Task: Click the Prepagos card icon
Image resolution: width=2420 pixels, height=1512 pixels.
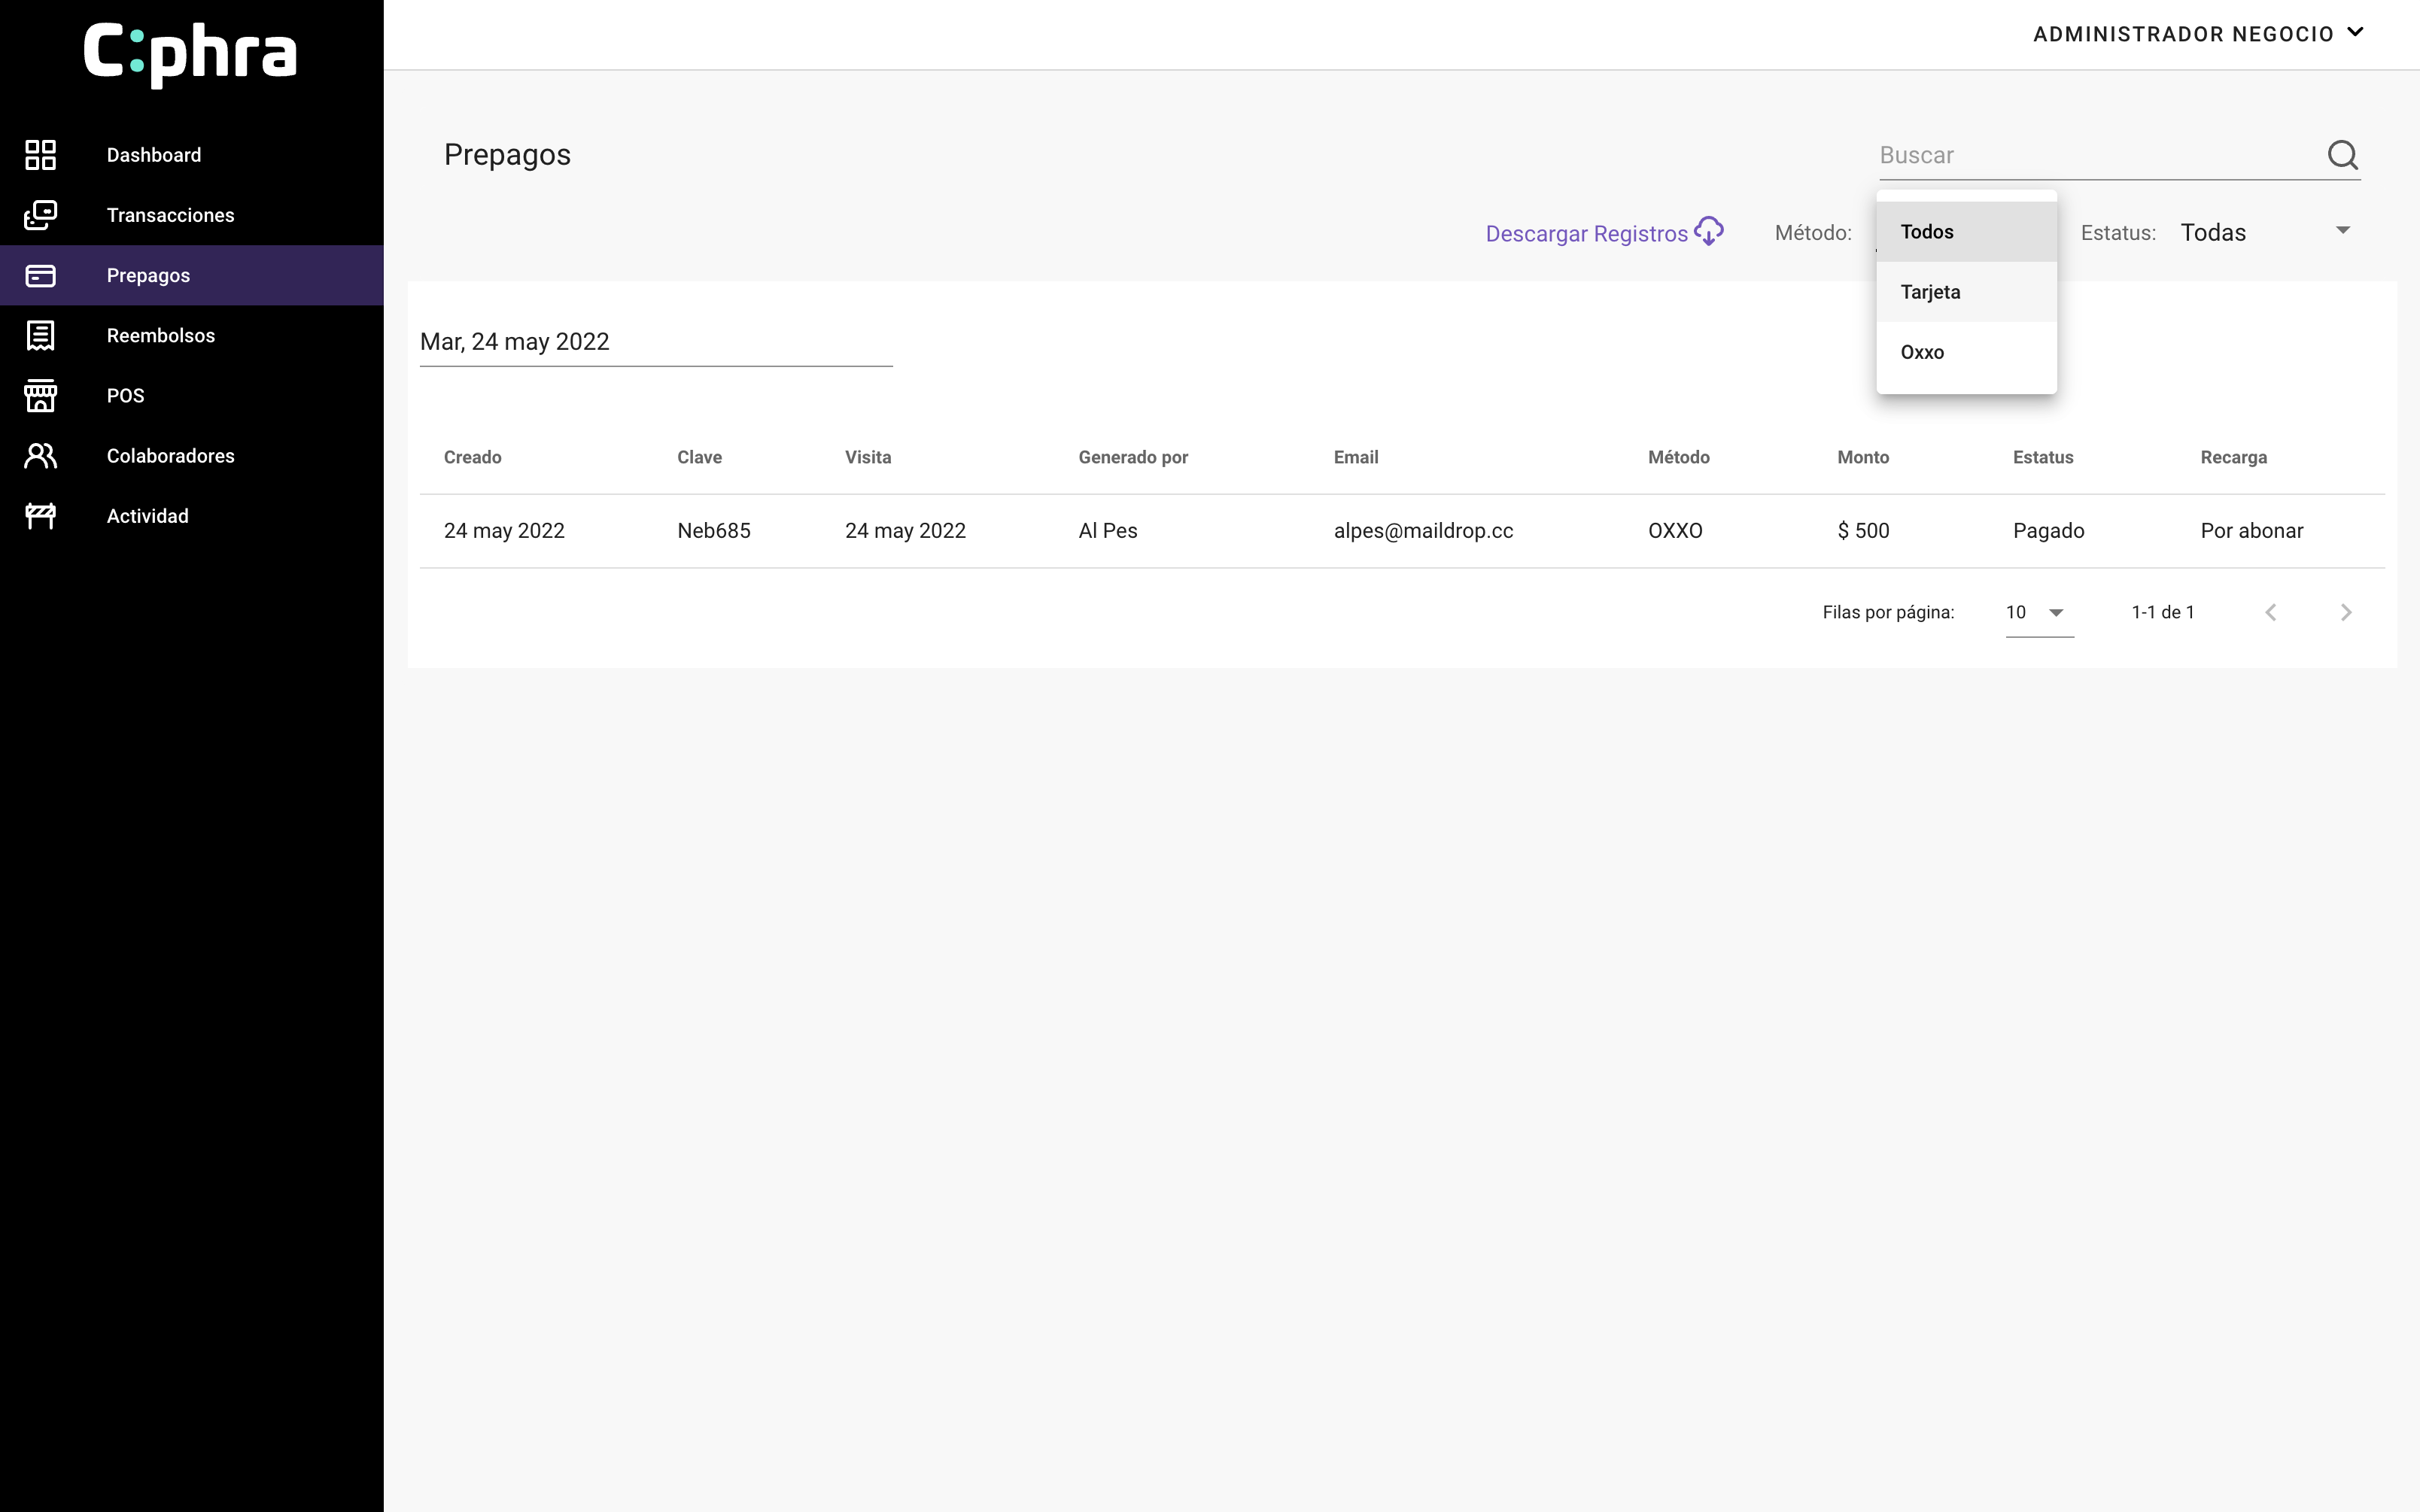Action: [x=40, y=276]
